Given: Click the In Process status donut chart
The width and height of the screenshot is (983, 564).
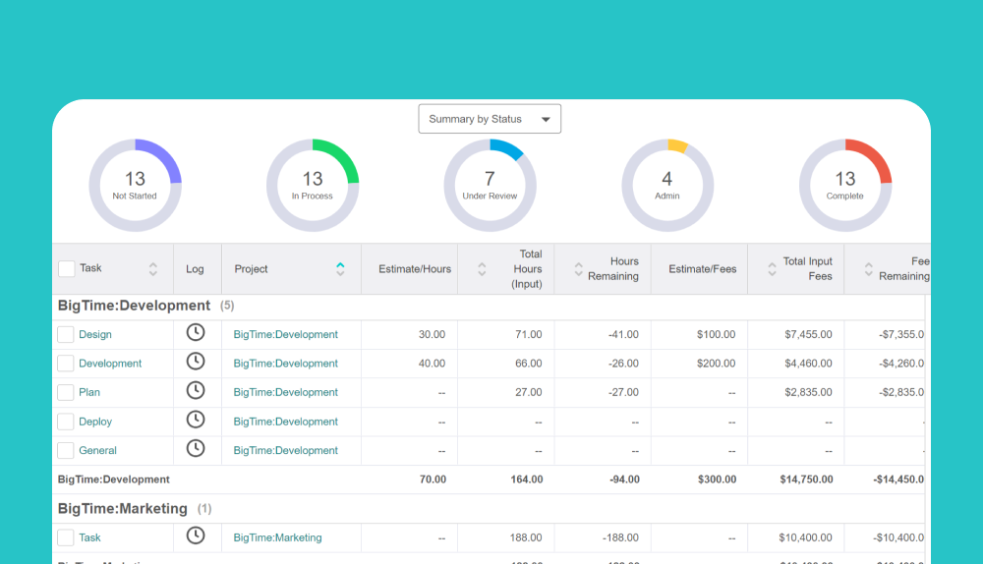Looking at the screenshot, I should (313, 186).
